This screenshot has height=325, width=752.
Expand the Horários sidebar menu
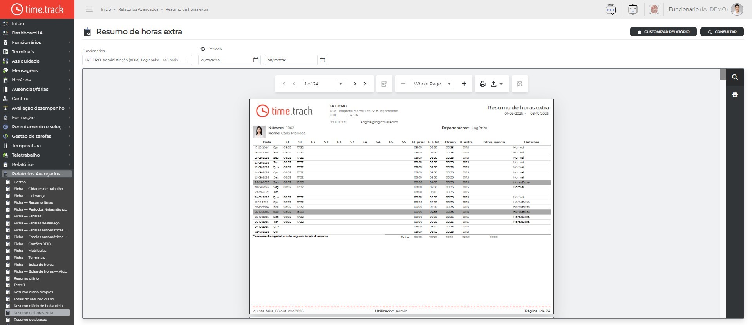pyautogui.click(x=37, y=80)
